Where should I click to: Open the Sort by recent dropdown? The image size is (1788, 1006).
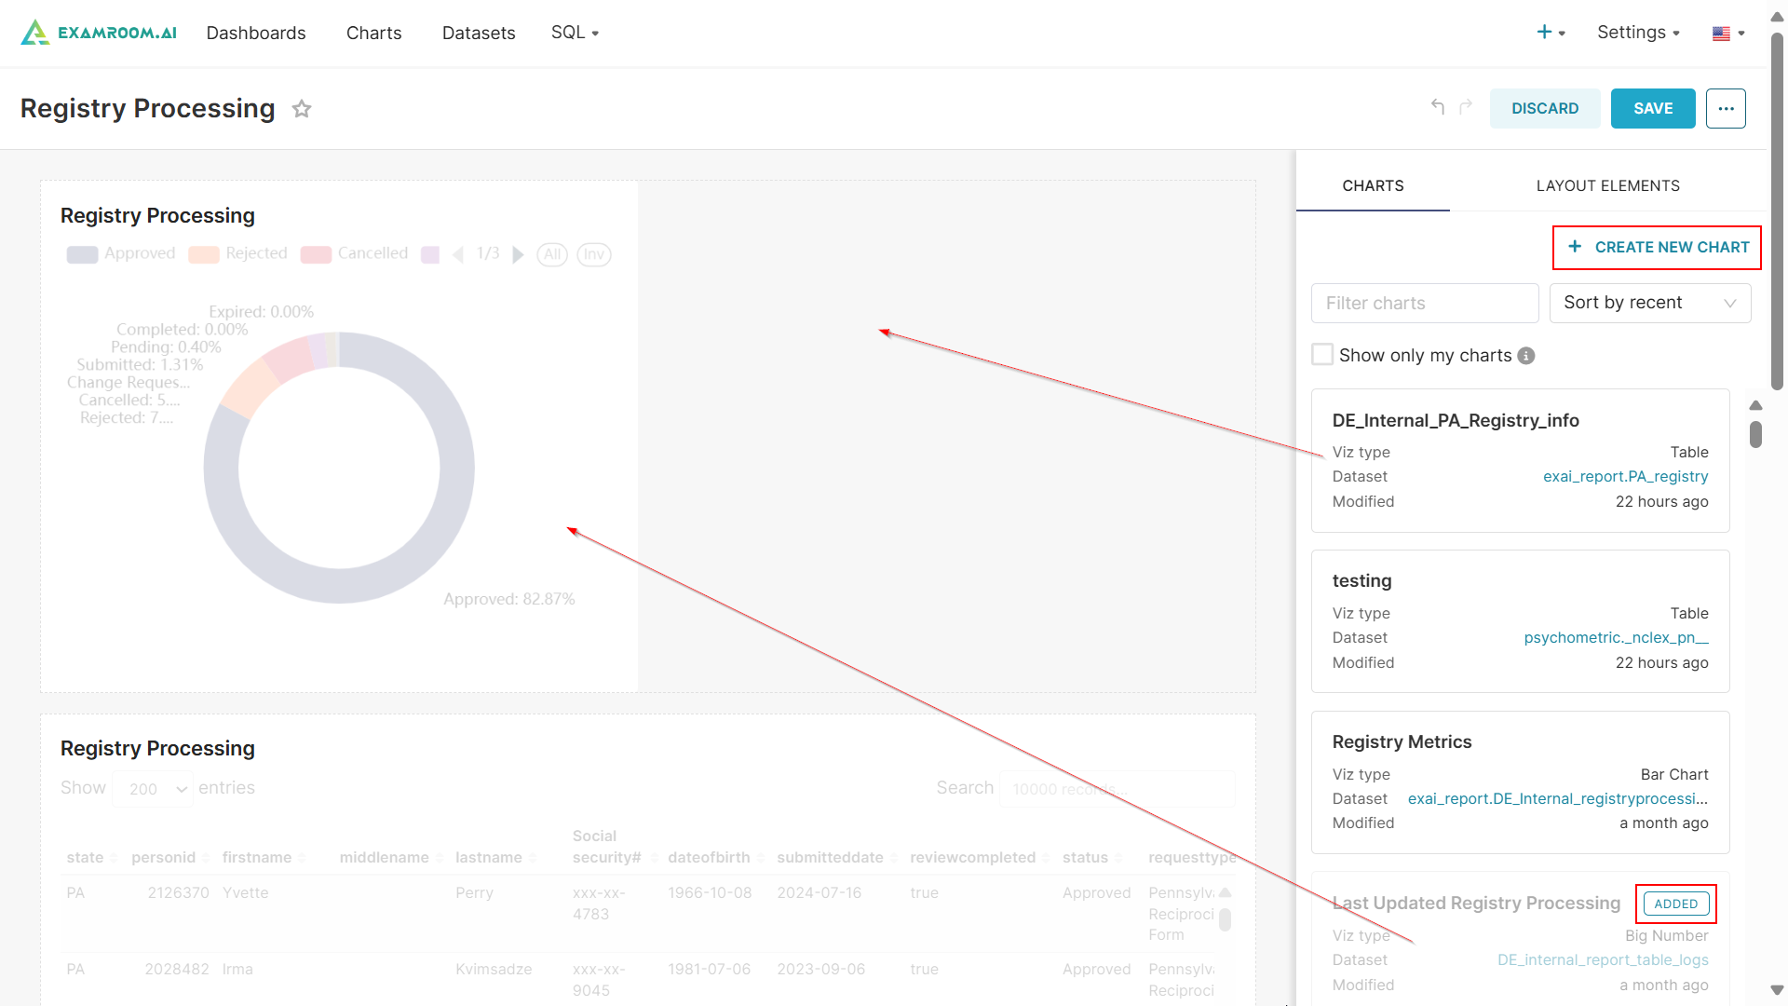coord(1649,303)
